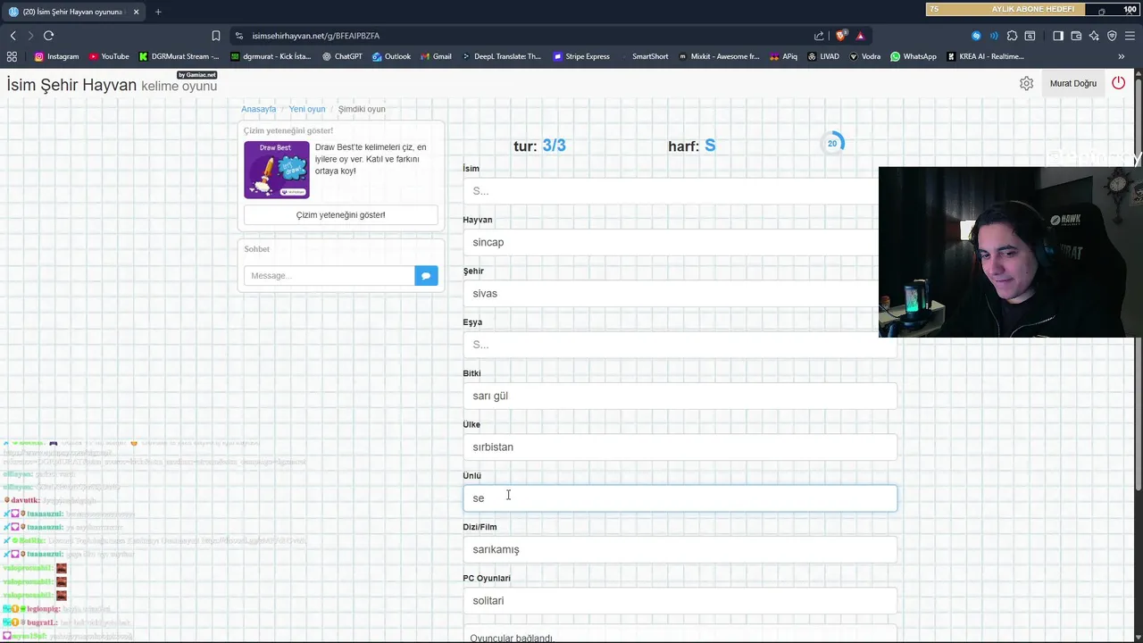The image size is (1143, 643).
Task: Toggle the browser sidebar panel
Action: point(1058,36)
